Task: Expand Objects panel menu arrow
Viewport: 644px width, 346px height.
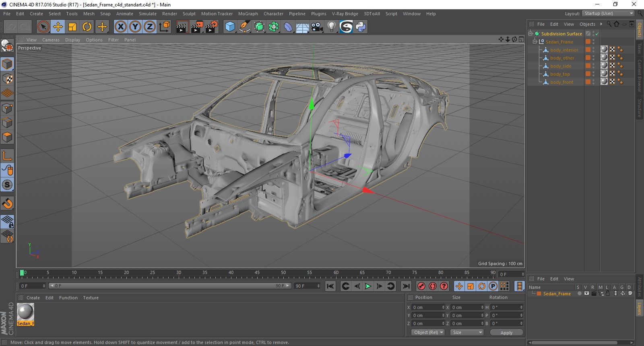Action: coord(601,24)
